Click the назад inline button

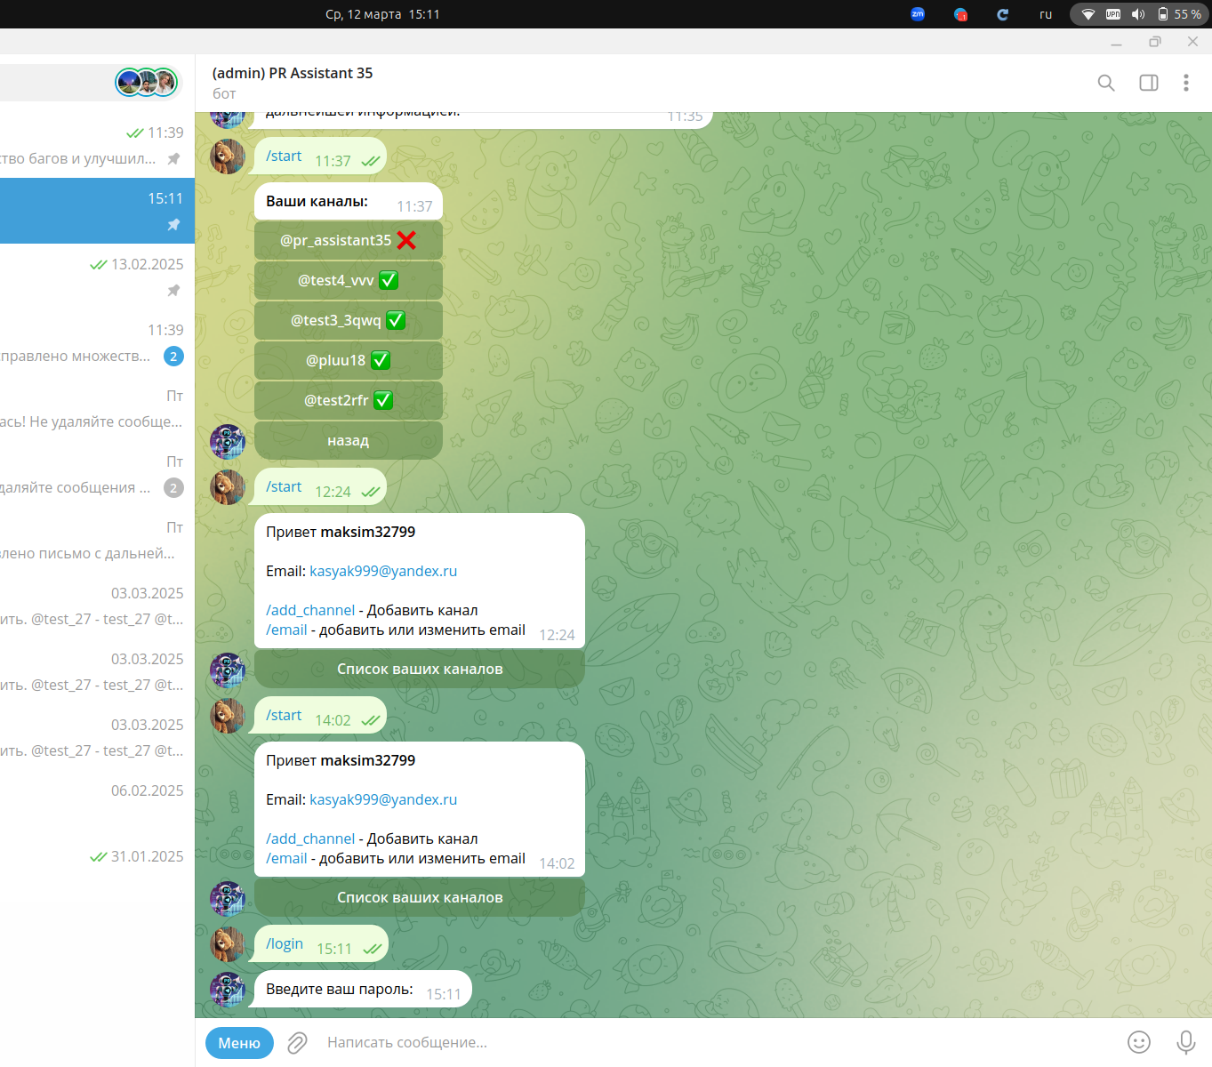349,440
